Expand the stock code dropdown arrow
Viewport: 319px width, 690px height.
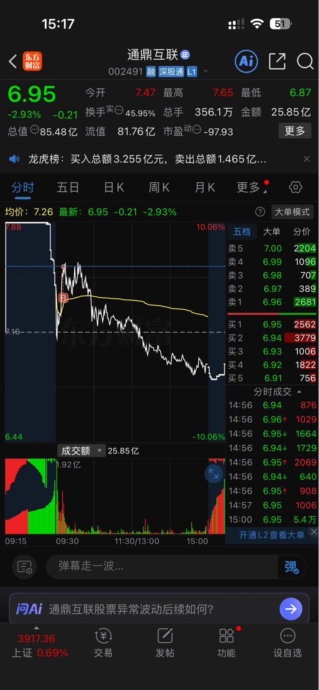point(205,72)
